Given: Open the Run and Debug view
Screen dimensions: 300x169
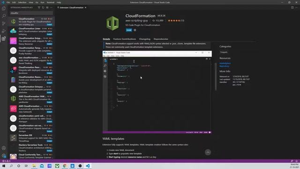Looking at the screenshot, I should coord(4,31).
